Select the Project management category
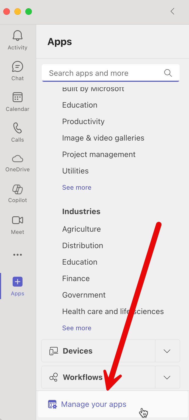189x420 pixels. [x=99, y=154]
